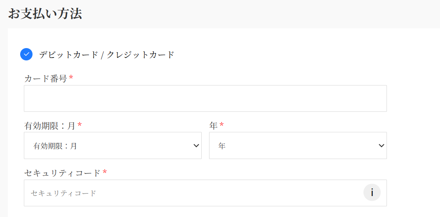440x217 pixels.
Task: Click the お支払い方法 section heading
Action: [x=45, y=14]
